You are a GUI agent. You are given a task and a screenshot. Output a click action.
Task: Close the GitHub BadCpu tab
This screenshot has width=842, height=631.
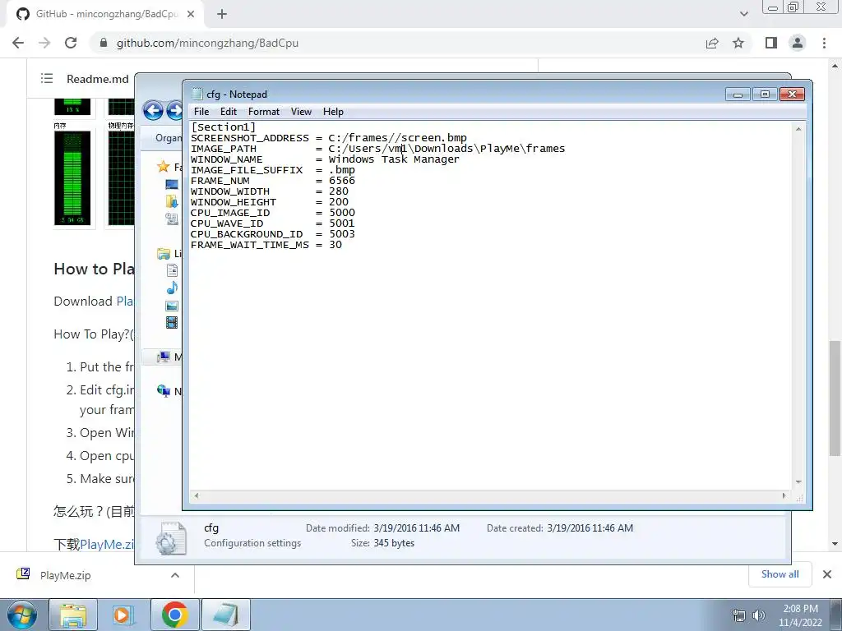(x=191, y=14)
